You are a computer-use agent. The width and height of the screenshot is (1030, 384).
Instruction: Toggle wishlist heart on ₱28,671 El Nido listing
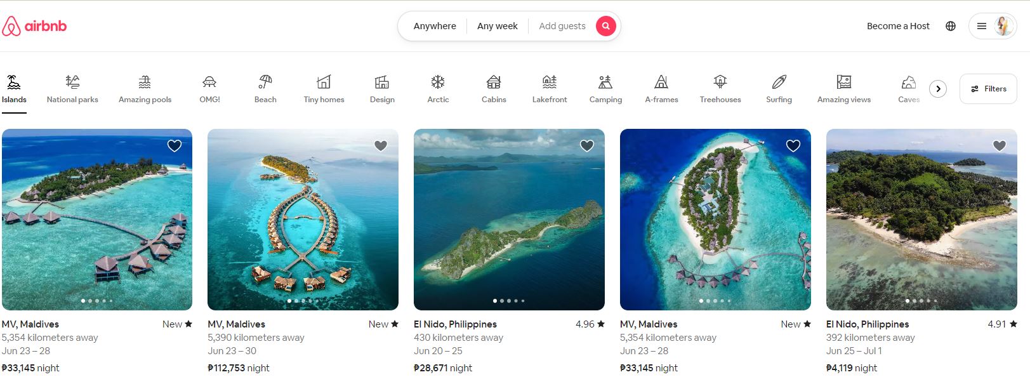587,146
